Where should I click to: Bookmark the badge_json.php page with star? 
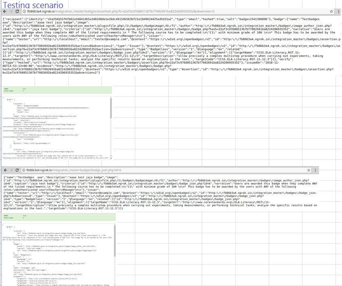[309, 170]
